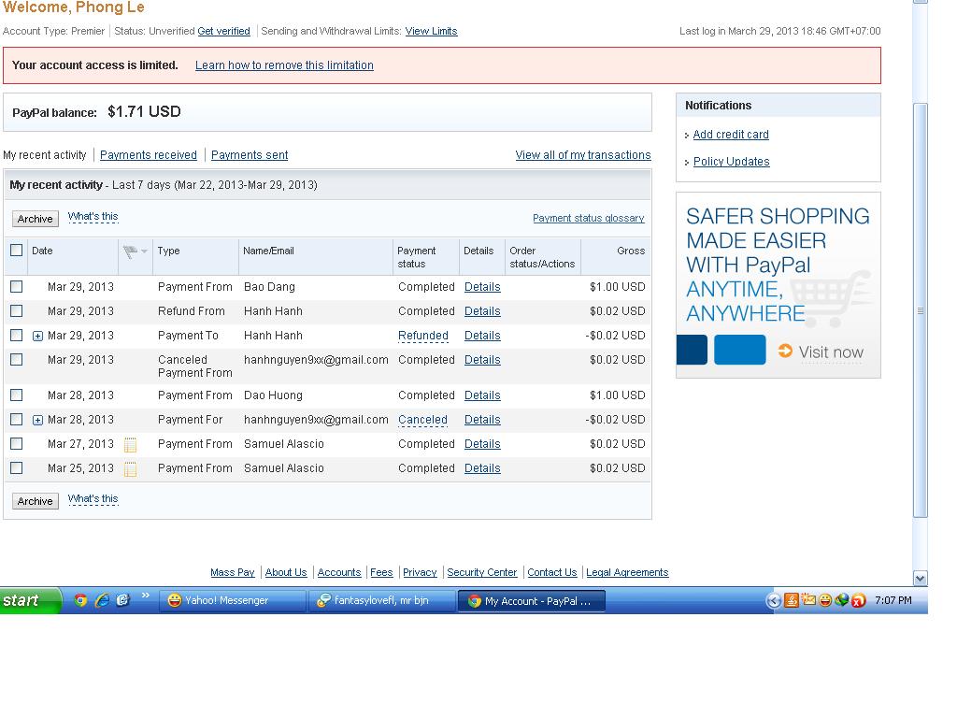Click the light blue ad thumbnail square
The width and height of the screenshot is (957, 718).
pos(740,350)
